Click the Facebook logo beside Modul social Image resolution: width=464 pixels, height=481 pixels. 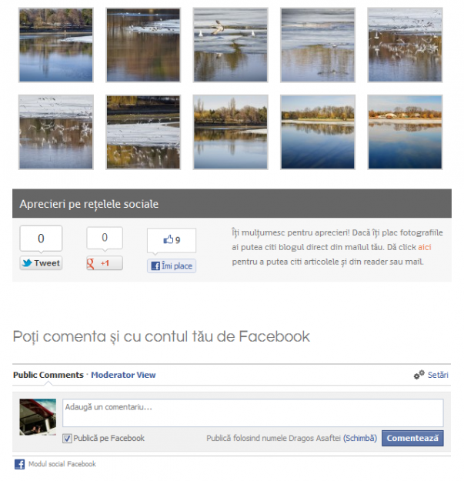pos(20,464)
